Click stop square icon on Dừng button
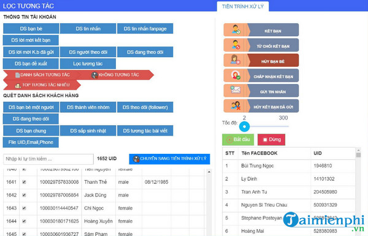Viewport: 368px width, 236px height. coord(265,140)
